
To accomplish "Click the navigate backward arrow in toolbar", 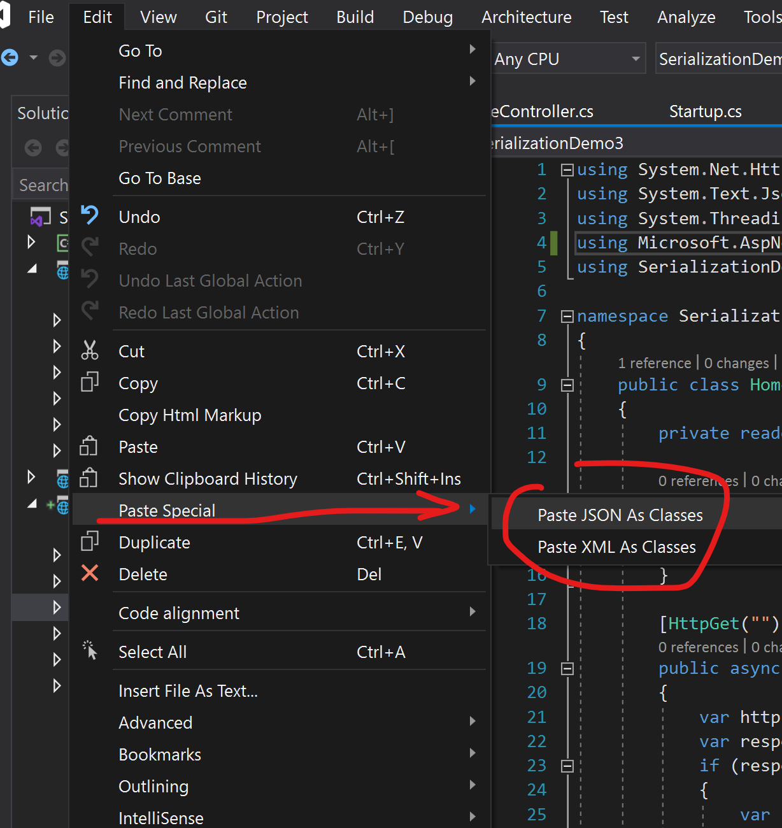I will click(10, 58).
